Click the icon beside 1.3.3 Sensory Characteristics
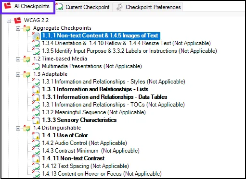This screenshot has height=179, width=246. click(36, 120)
